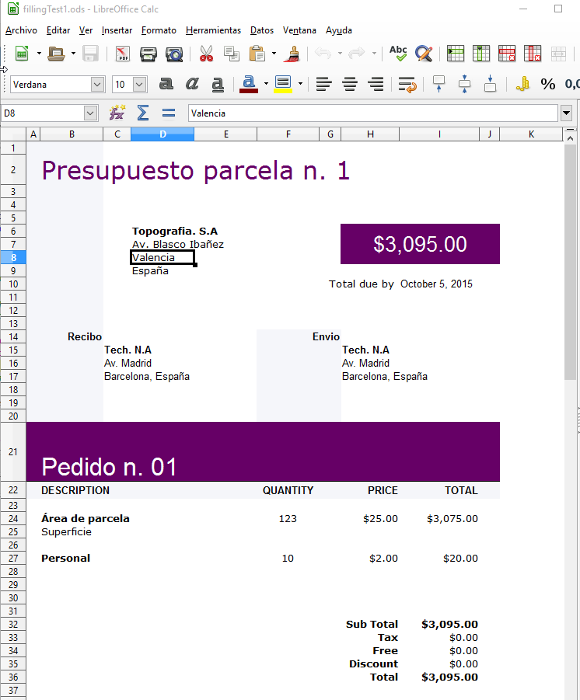Viewport: 580px width, 700px height.
Task: Click the Print icon
Action: tap(148, 54)
